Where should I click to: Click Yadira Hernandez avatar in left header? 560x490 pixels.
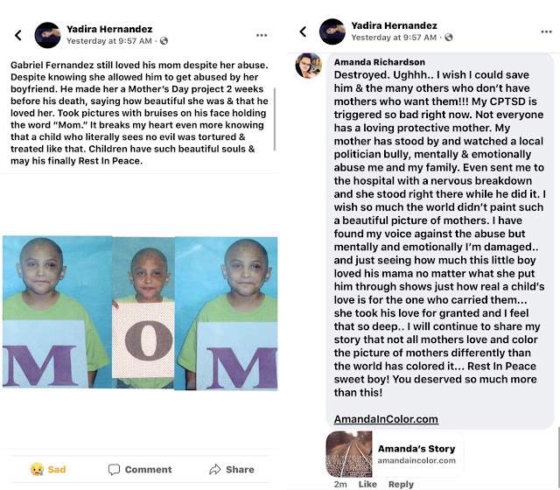[47, 35]
